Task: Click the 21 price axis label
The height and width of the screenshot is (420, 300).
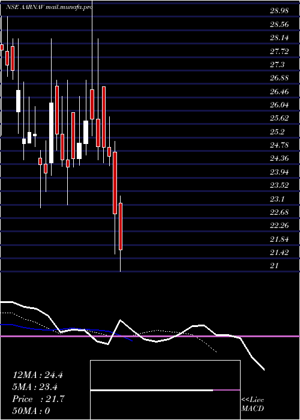Action: click(274, 265)
